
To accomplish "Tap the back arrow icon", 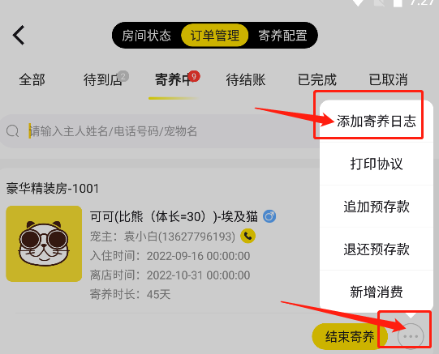I will point(19,35).
